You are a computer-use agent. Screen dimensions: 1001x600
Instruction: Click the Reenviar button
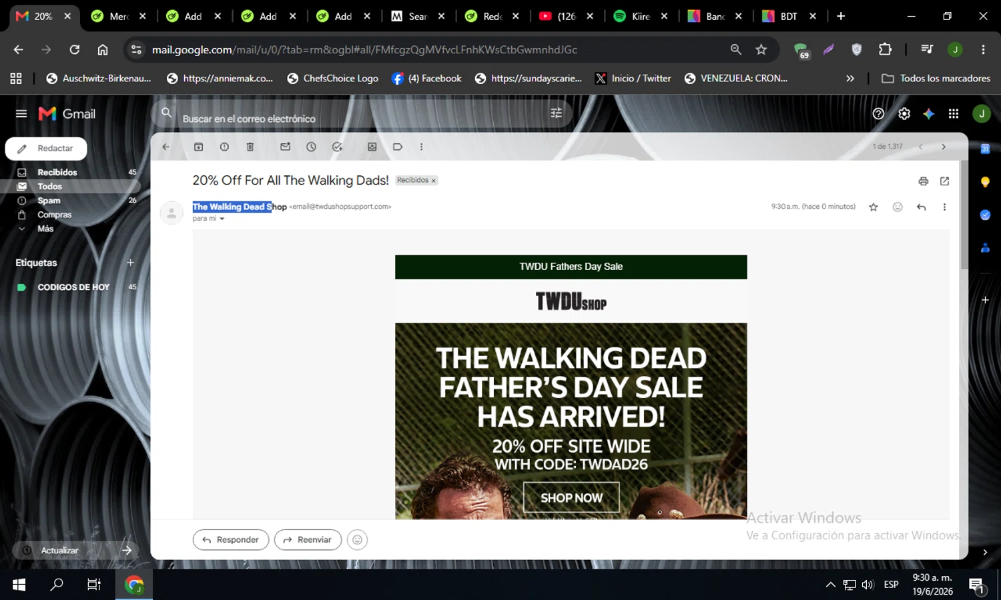coord(308,540)
